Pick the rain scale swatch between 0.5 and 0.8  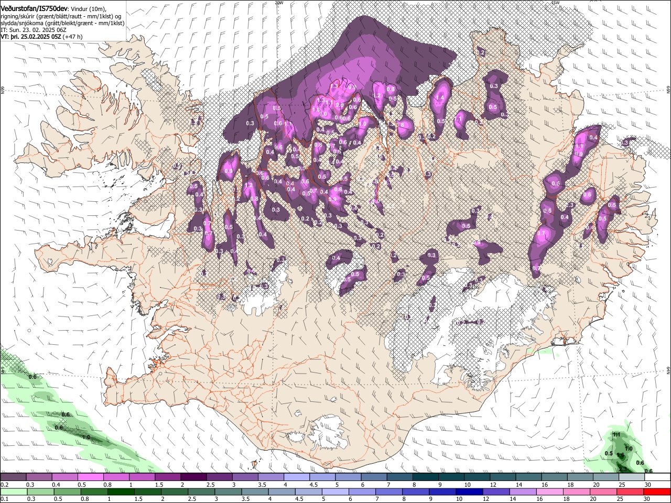67,492
